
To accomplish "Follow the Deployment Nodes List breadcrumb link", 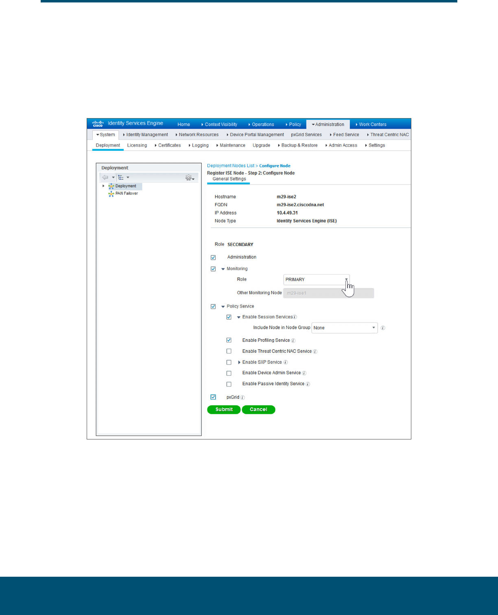I will pyautogui.click(x=231, y=166).
